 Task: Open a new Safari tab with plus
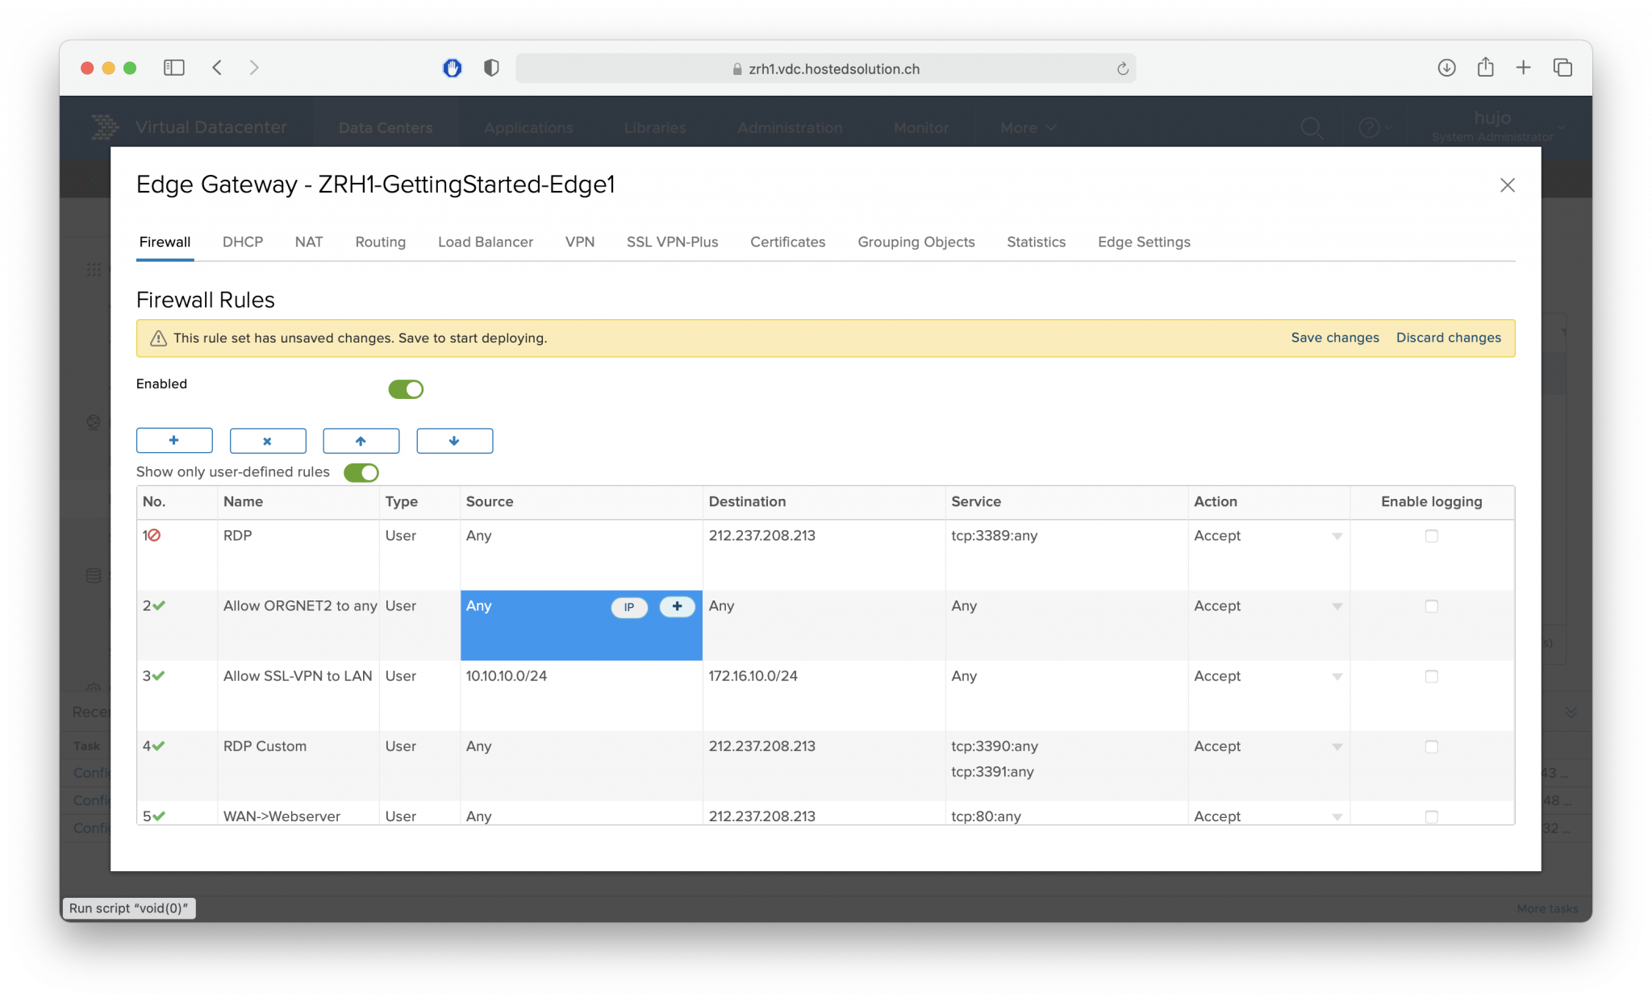[x=1523, y=68]
